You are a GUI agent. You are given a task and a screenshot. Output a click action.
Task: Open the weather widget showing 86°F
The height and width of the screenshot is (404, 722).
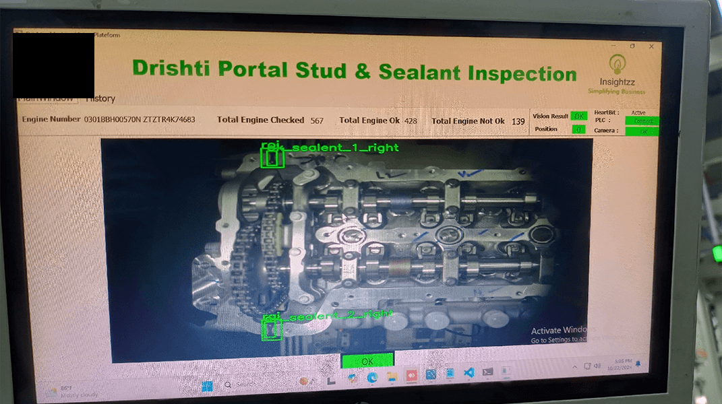pyautogui.click(x=71, y=392)
